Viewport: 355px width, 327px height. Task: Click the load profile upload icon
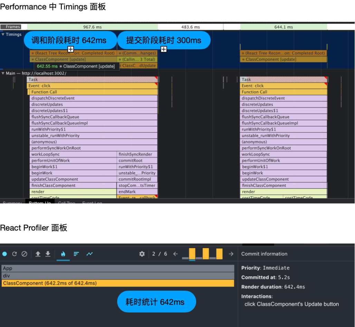[38, 254]
